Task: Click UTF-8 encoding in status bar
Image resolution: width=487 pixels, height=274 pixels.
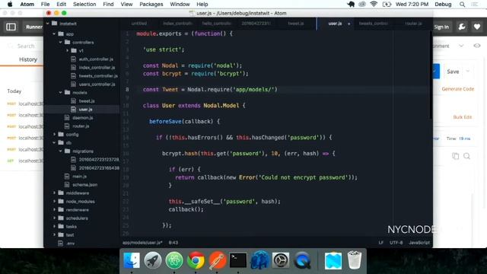Action: coord(396,243)
